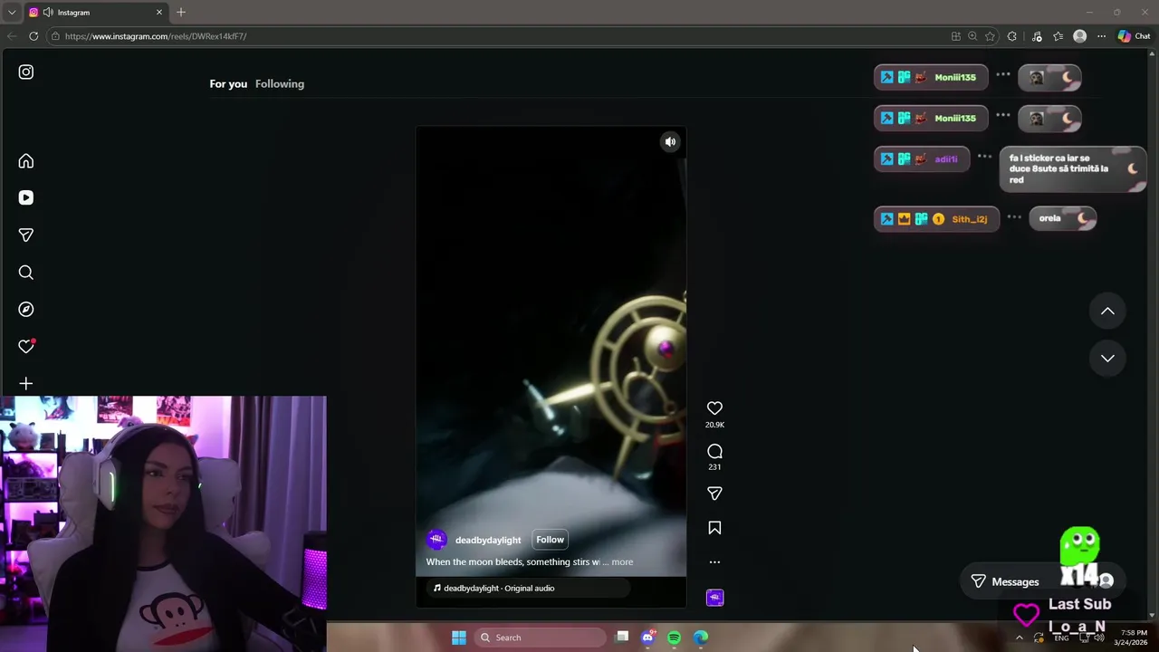Switch to For you tab

[228, 83]
